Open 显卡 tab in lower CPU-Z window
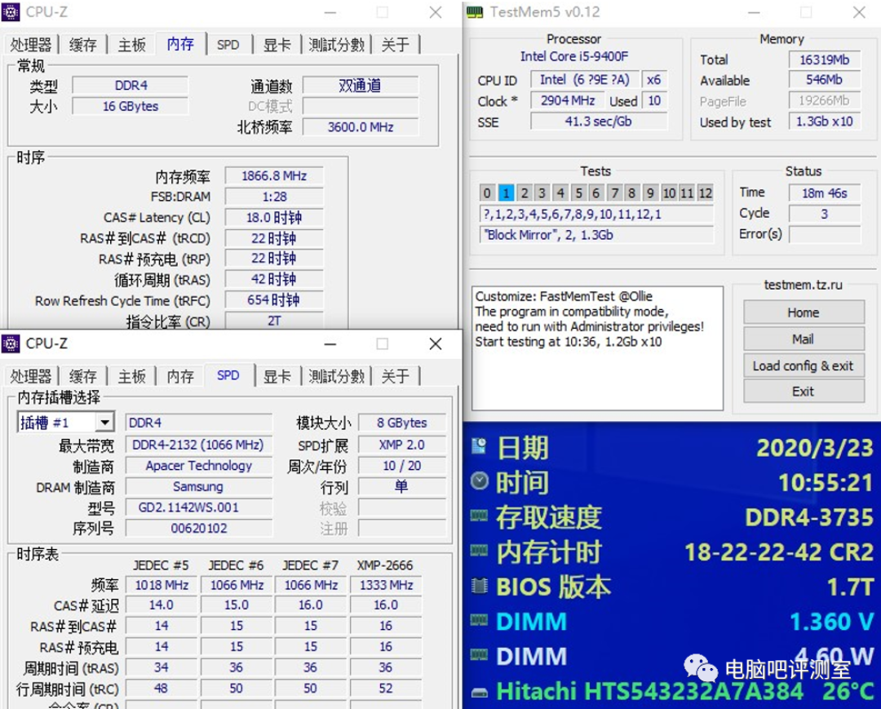 pyautogui.click(x=277, y=376)
